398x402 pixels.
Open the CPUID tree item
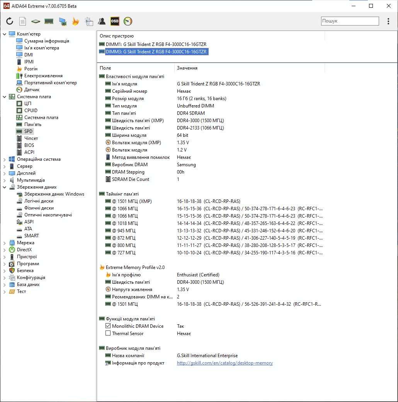31,111
